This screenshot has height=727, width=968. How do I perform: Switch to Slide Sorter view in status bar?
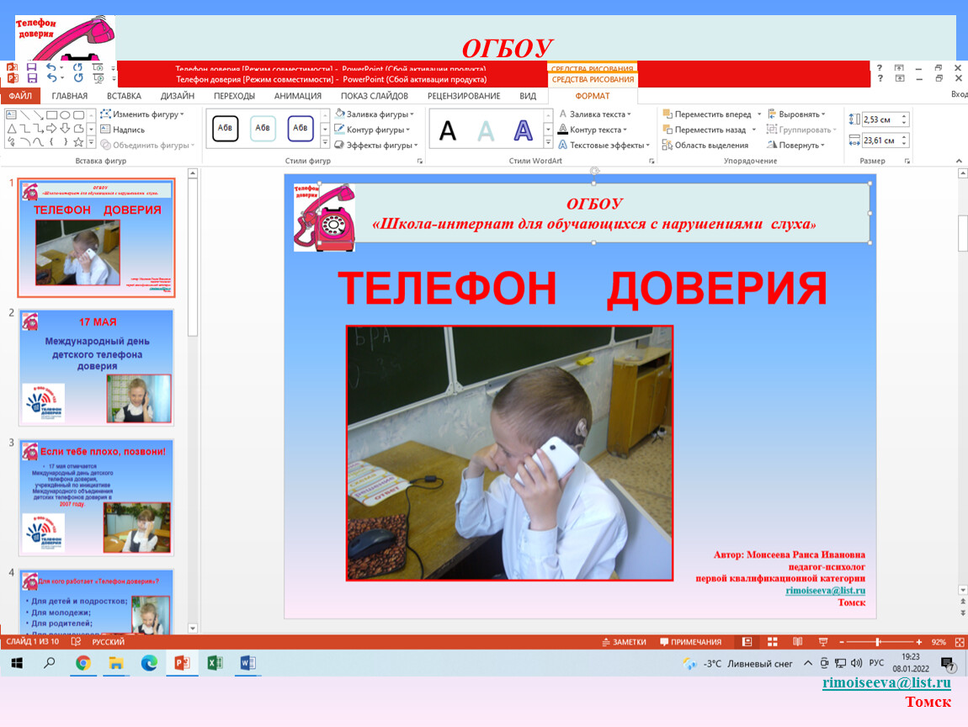click(x=773, y=642)
